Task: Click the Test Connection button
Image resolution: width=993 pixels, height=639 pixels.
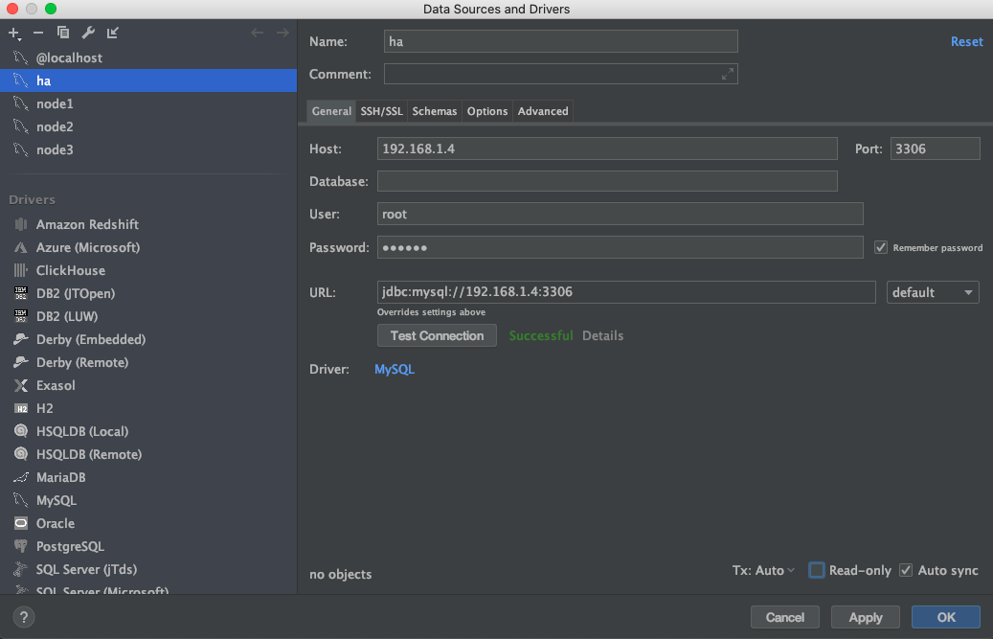Action: point(437,335)
